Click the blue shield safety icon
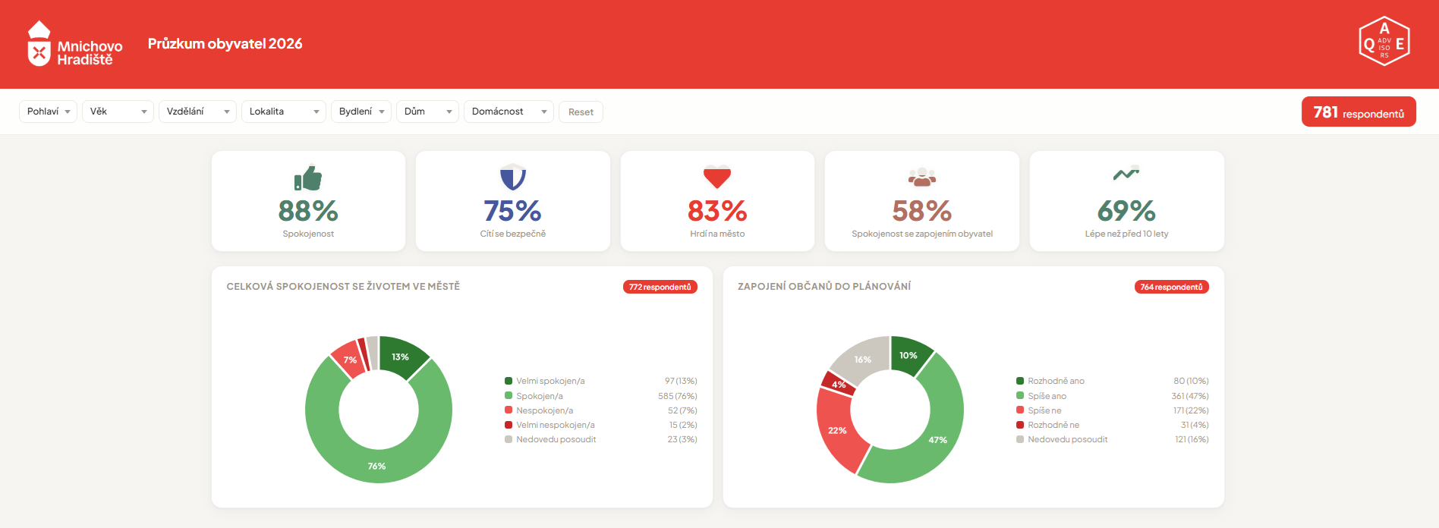Image resolution: width=1439 pixels, height=528 pixels. (x=513, y=177)
